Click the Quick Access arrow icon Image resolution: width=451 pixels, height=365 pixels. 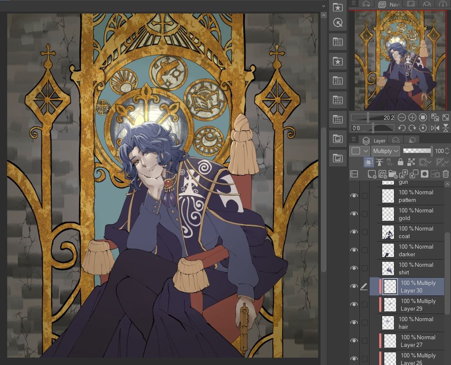click(x=338, y=23)
